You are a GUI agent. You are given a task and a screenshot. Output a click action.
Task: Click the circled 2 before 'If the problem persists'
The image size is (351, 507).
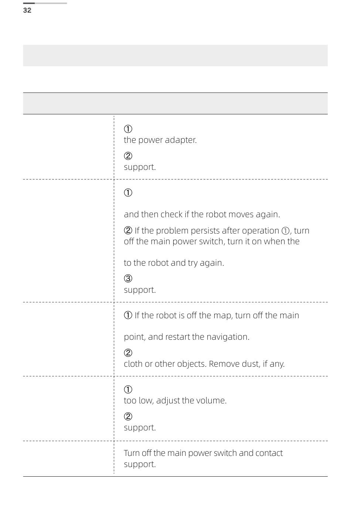[x=128, y=231]
